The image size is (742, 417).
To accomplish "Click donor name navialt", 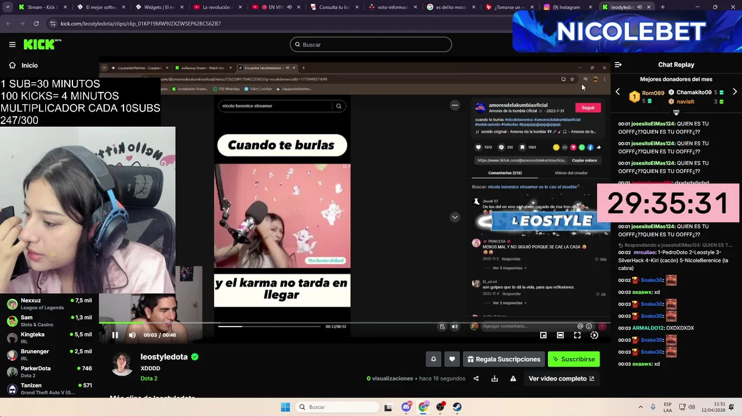I will click(x=685, y=102).
